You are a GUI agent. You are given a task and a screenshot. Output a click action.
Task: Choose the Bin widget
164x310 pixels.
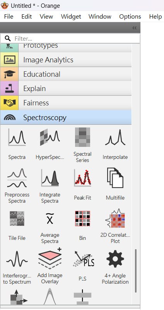coord(82,226)
